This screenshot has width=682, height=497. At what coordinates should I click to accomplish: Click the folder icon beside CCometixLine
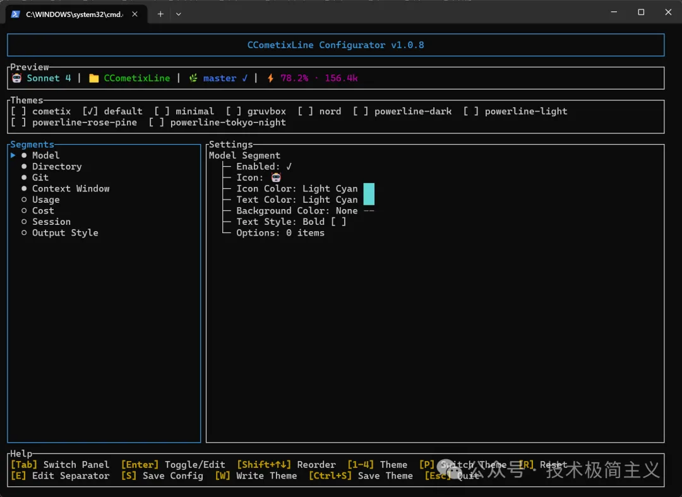point(94,78)
